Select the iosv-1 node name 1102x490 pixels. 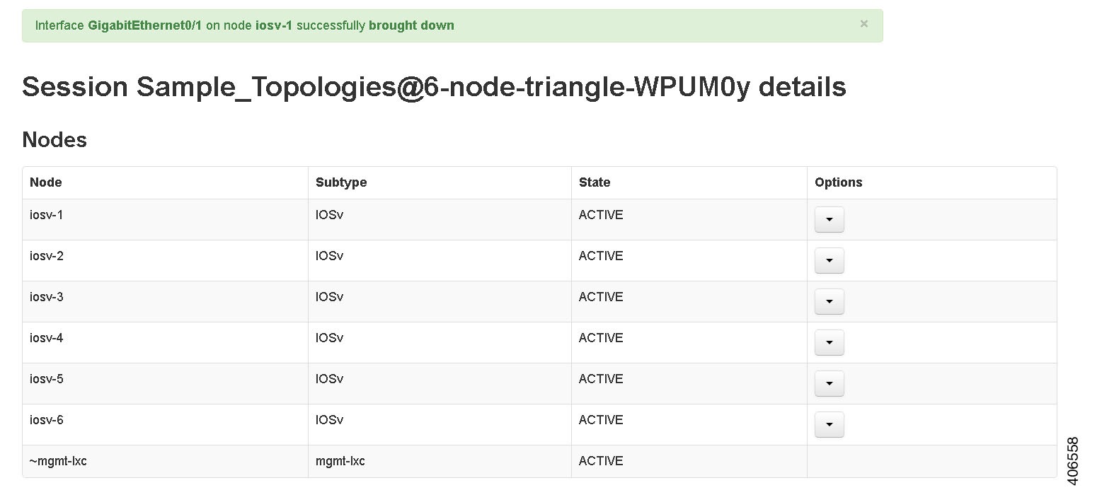(47, 215)
